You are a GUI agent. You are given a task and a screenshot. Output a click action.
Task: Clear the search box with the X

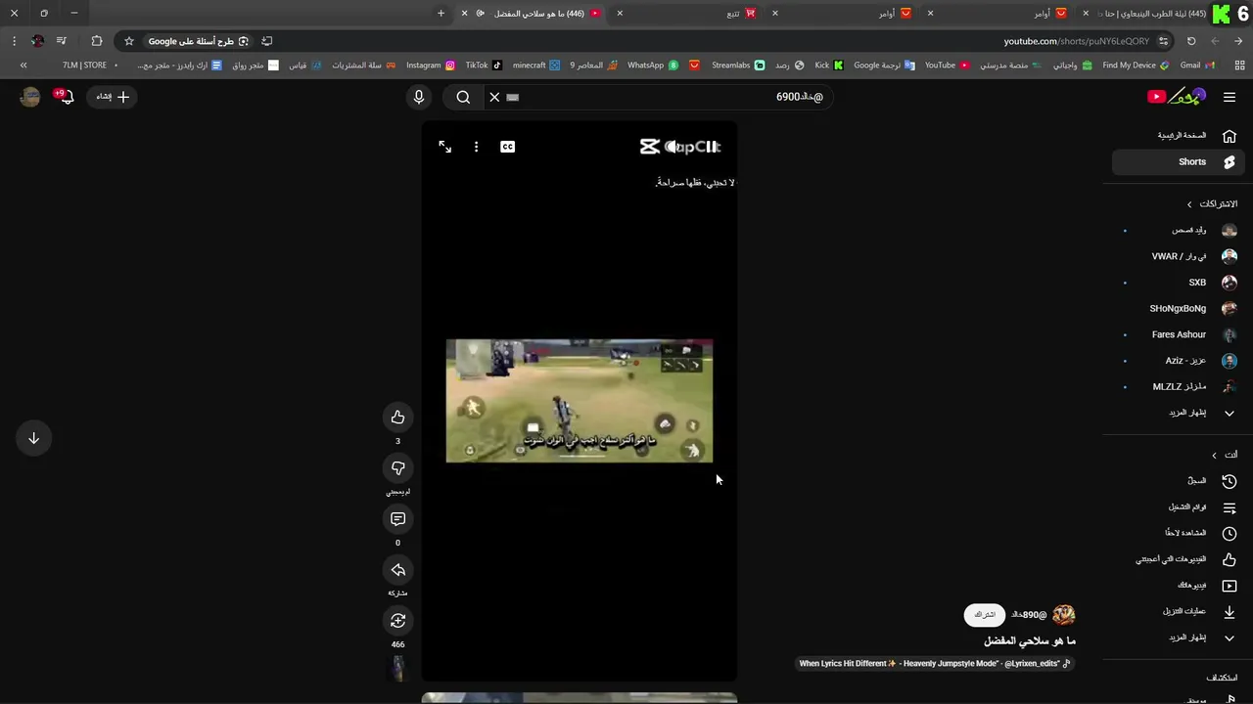[x=494, y=97]
